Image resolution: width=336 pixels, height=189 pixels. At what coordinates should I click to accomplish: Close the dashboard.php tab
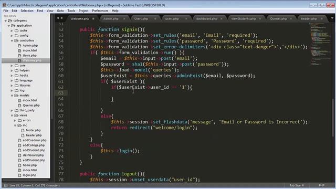pos(222,19)
